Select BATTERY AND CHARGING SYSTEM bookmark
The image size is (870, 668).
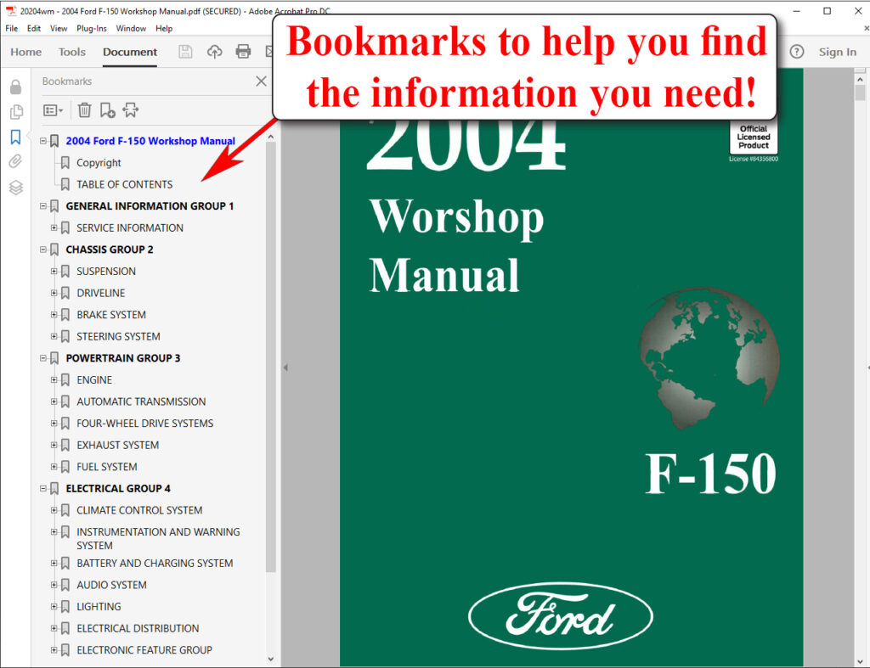point(155,564)
